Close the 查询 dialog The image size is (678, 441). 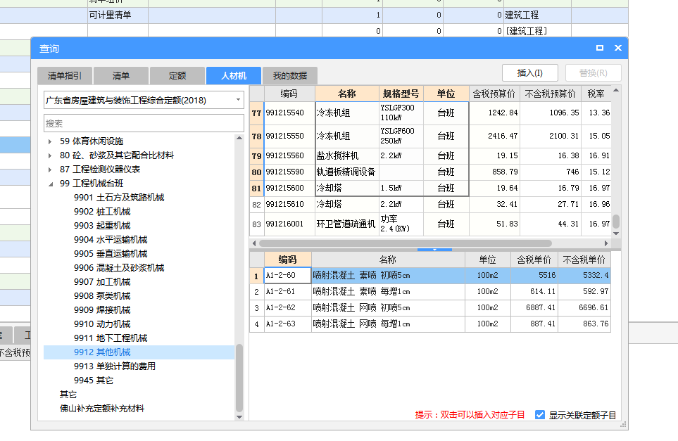point(618,48)
